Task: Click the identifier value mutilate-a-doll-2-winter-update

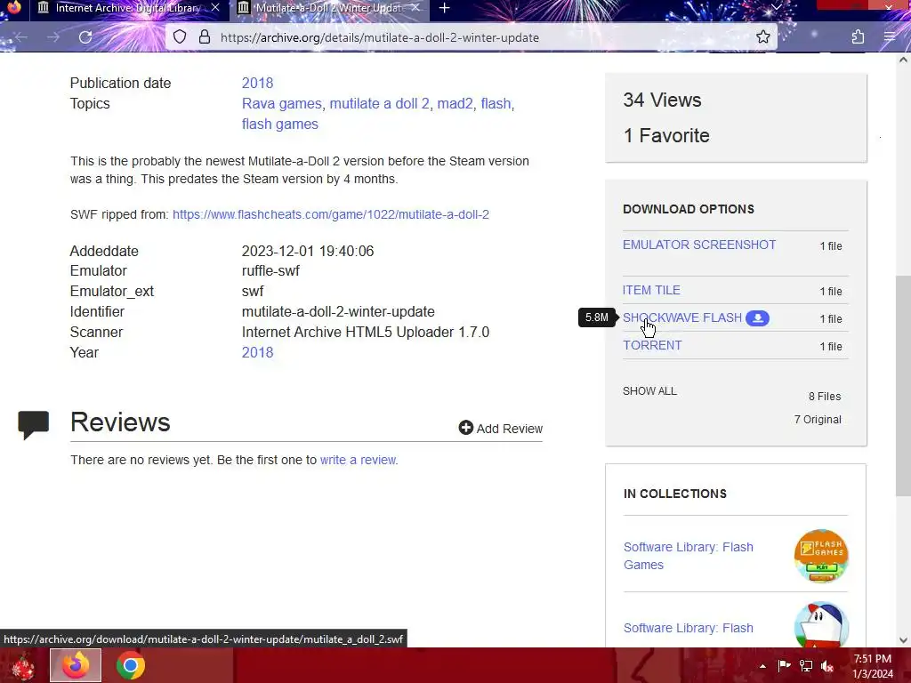Action: point(338,312)
